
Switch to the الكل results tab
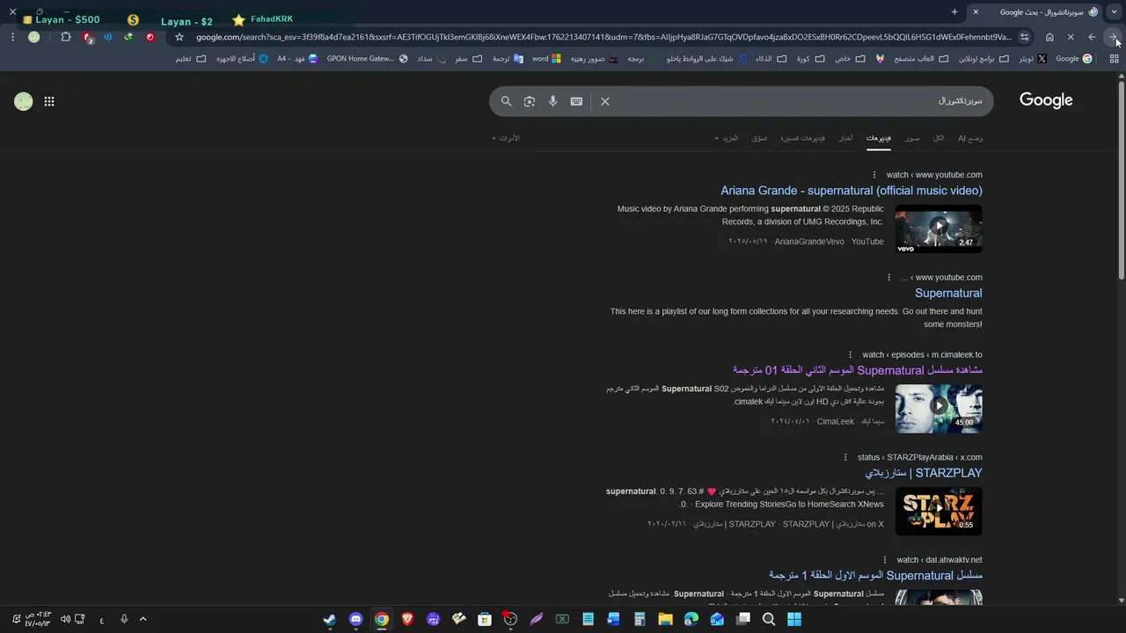[939, 138]
